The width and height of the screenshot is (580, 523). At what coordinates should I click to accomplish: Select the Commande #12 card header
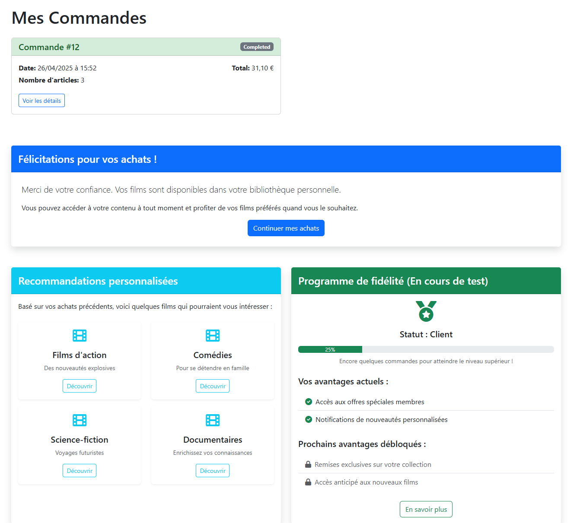[x=146, y=47]
